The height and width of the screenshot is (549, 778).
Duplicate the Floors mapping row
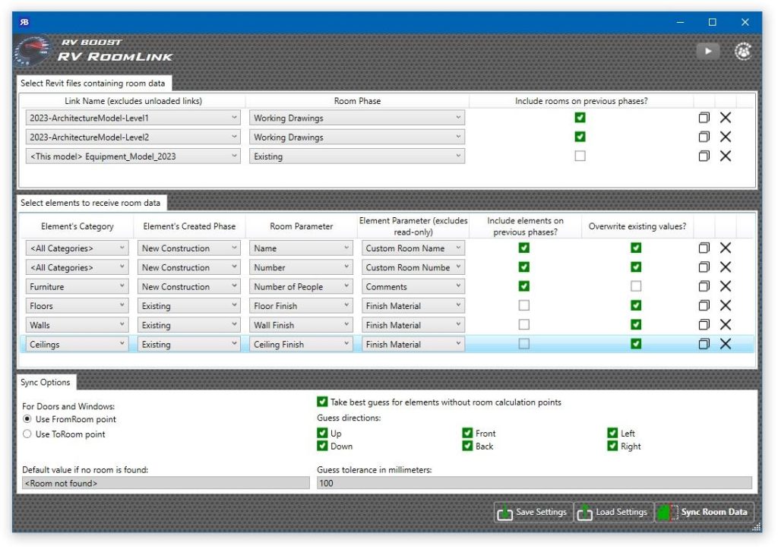(x=704, y=305)
